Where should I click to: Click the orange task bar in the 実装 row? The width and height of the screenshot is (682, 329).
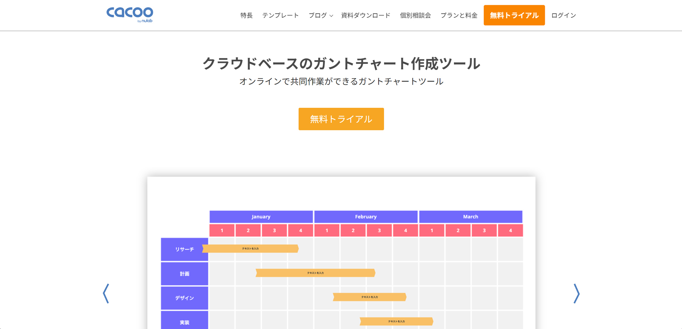pos(396,321)
